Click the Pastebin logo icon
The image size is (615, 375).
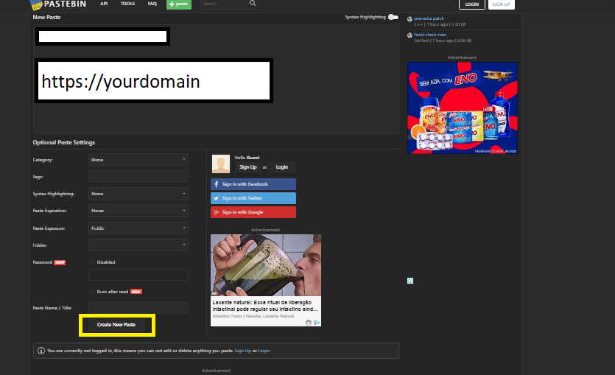[x=37, y=4]
